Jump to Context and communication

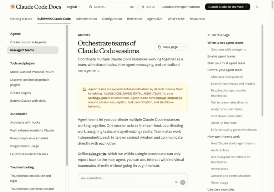(x=230, y=176)
